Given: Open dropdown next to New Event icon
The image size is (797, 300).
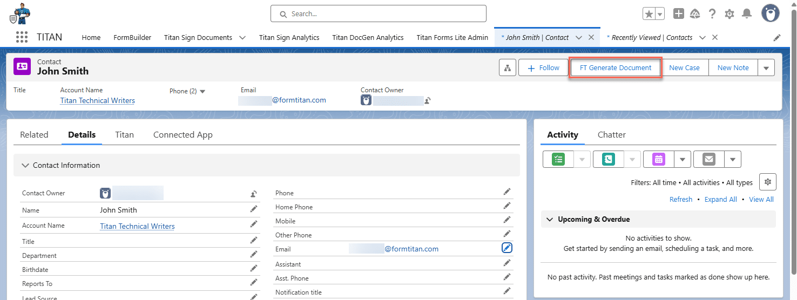Looking at the screenshot, I should pos(683,159).
